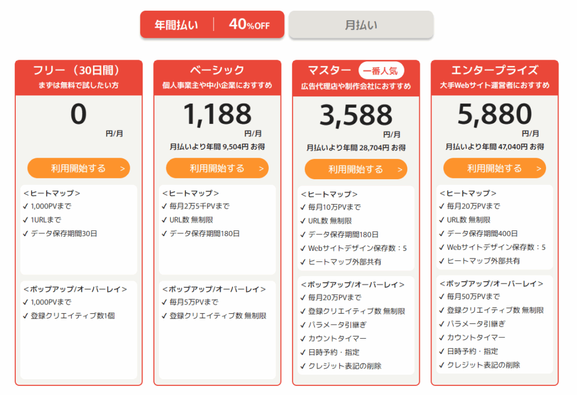Click 利用開始する under the マスター plan

(x=356, y=170)
